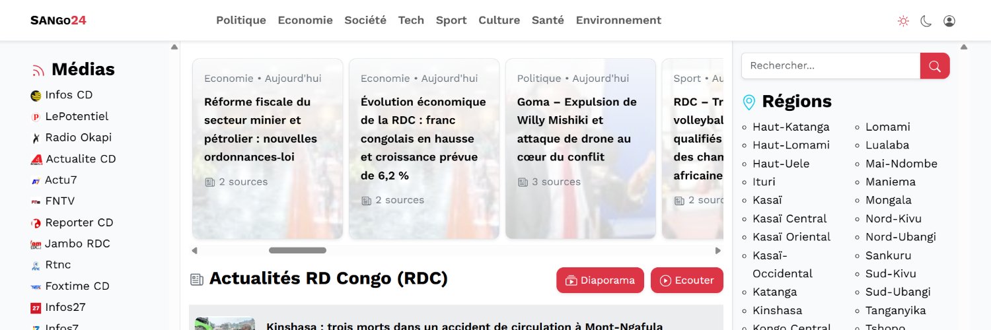Viewport: 991px width, 330px height.
Task: Switch to light mode sun icon
Action: (903, 21)
